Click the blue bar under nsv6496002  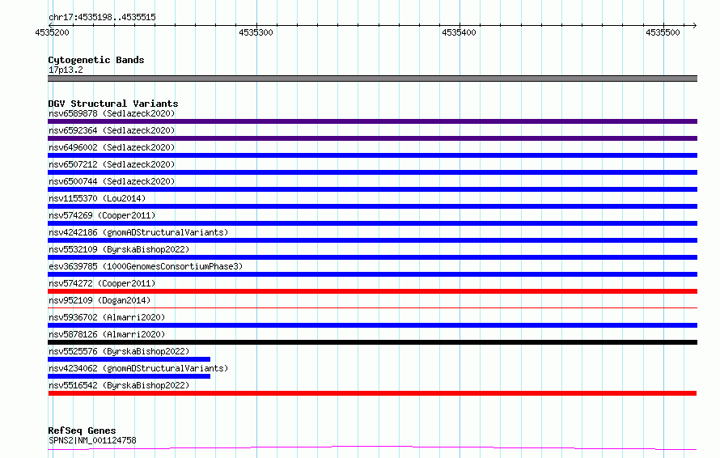pyautogui.click(x=372, y=155)
